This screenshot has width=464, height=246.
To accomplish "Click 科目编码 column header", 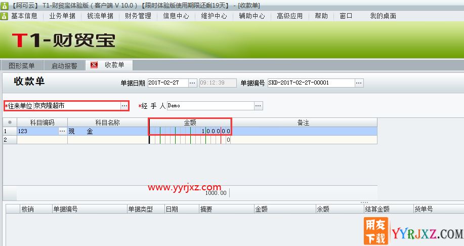I will pyautogui.click(x=43, y=122).
